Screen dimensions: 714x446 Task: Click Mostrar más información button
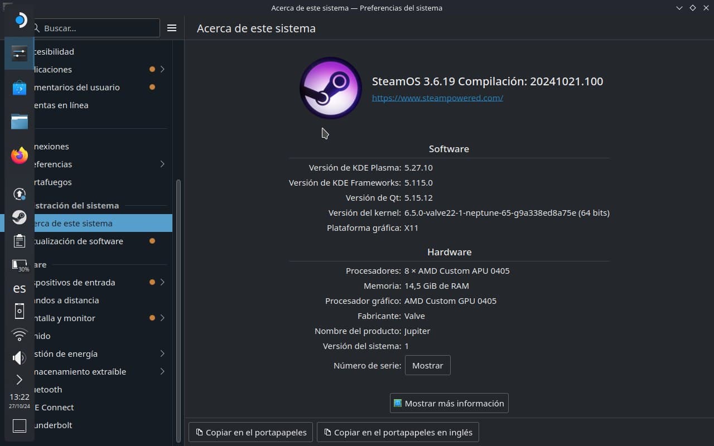coord(449,403)
